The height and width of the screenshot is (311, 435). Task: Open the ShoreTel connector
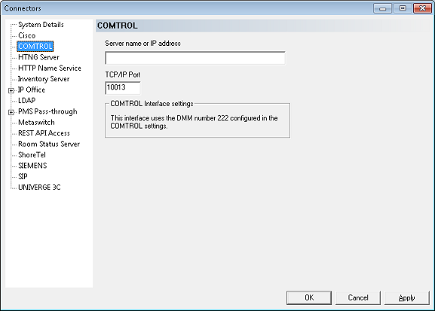32,154
